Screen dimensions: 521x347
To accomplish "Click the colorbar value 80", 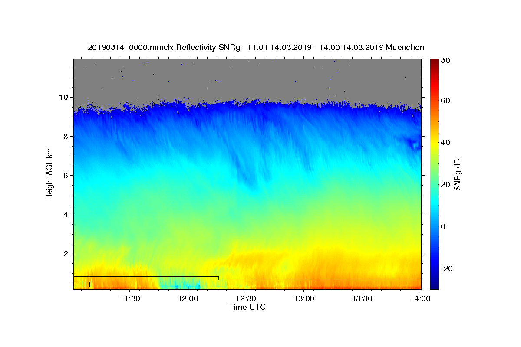I will point(446,61).
